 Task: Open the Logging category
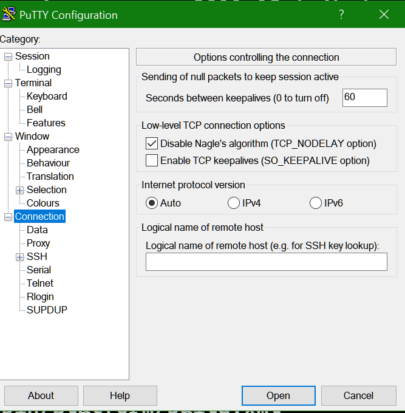[x=44, y=69]
